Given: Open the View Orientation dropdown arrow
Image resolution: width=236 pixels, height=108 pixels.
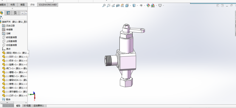Looking at the screenshot, I should (130, 6).
